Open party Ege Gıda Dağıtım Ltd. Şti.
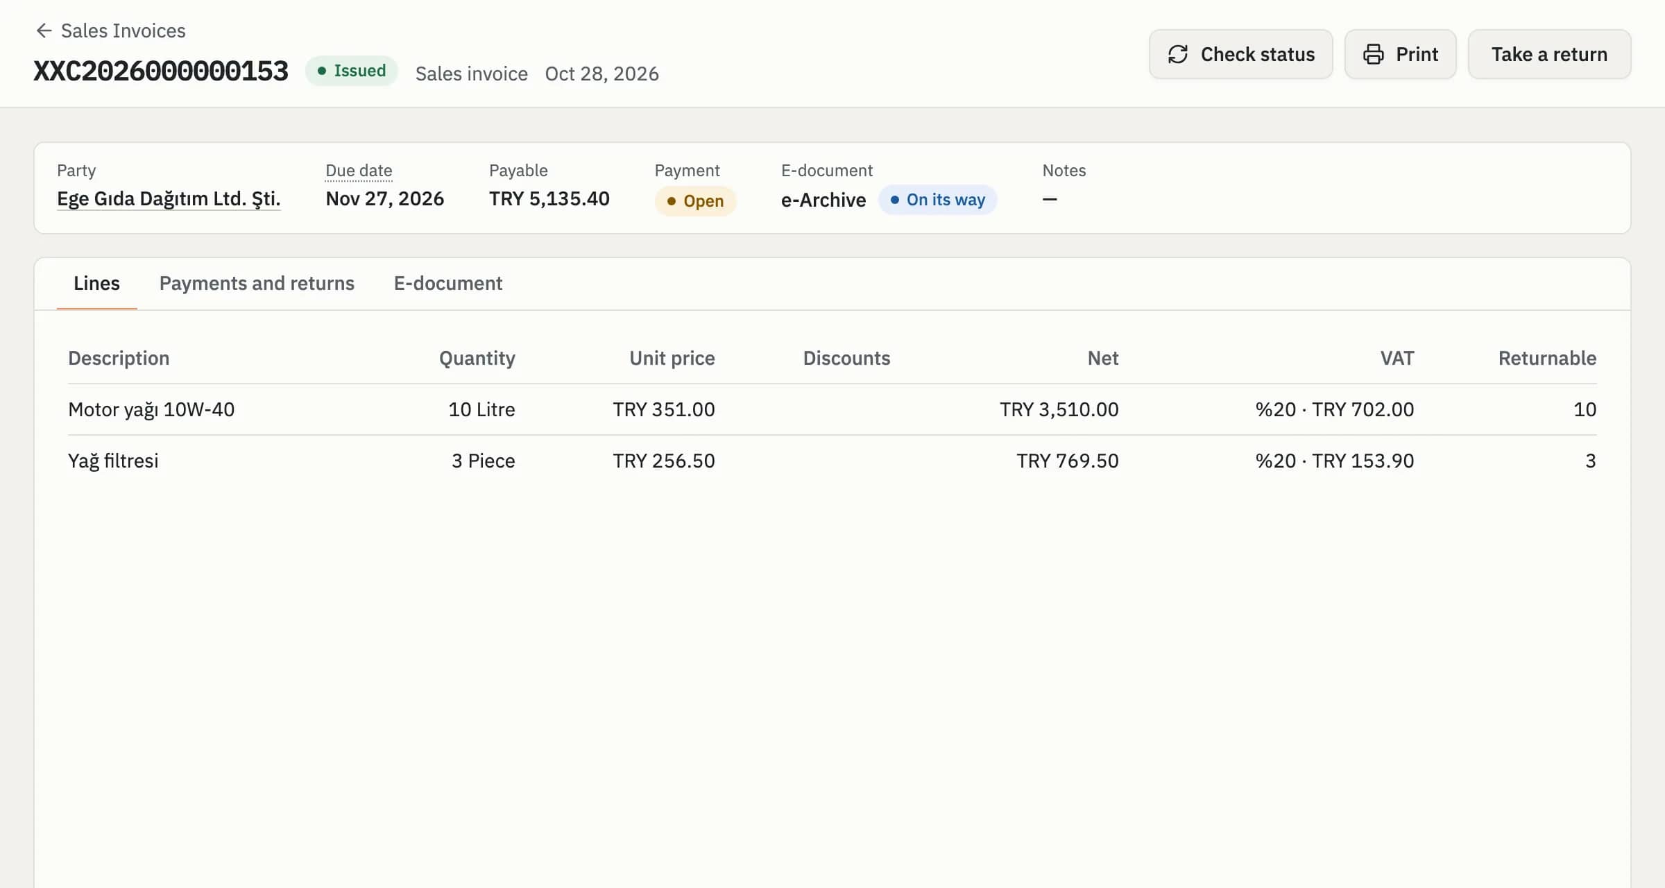The width and height of the screenshot is (1665, 888). pos(169,199)
